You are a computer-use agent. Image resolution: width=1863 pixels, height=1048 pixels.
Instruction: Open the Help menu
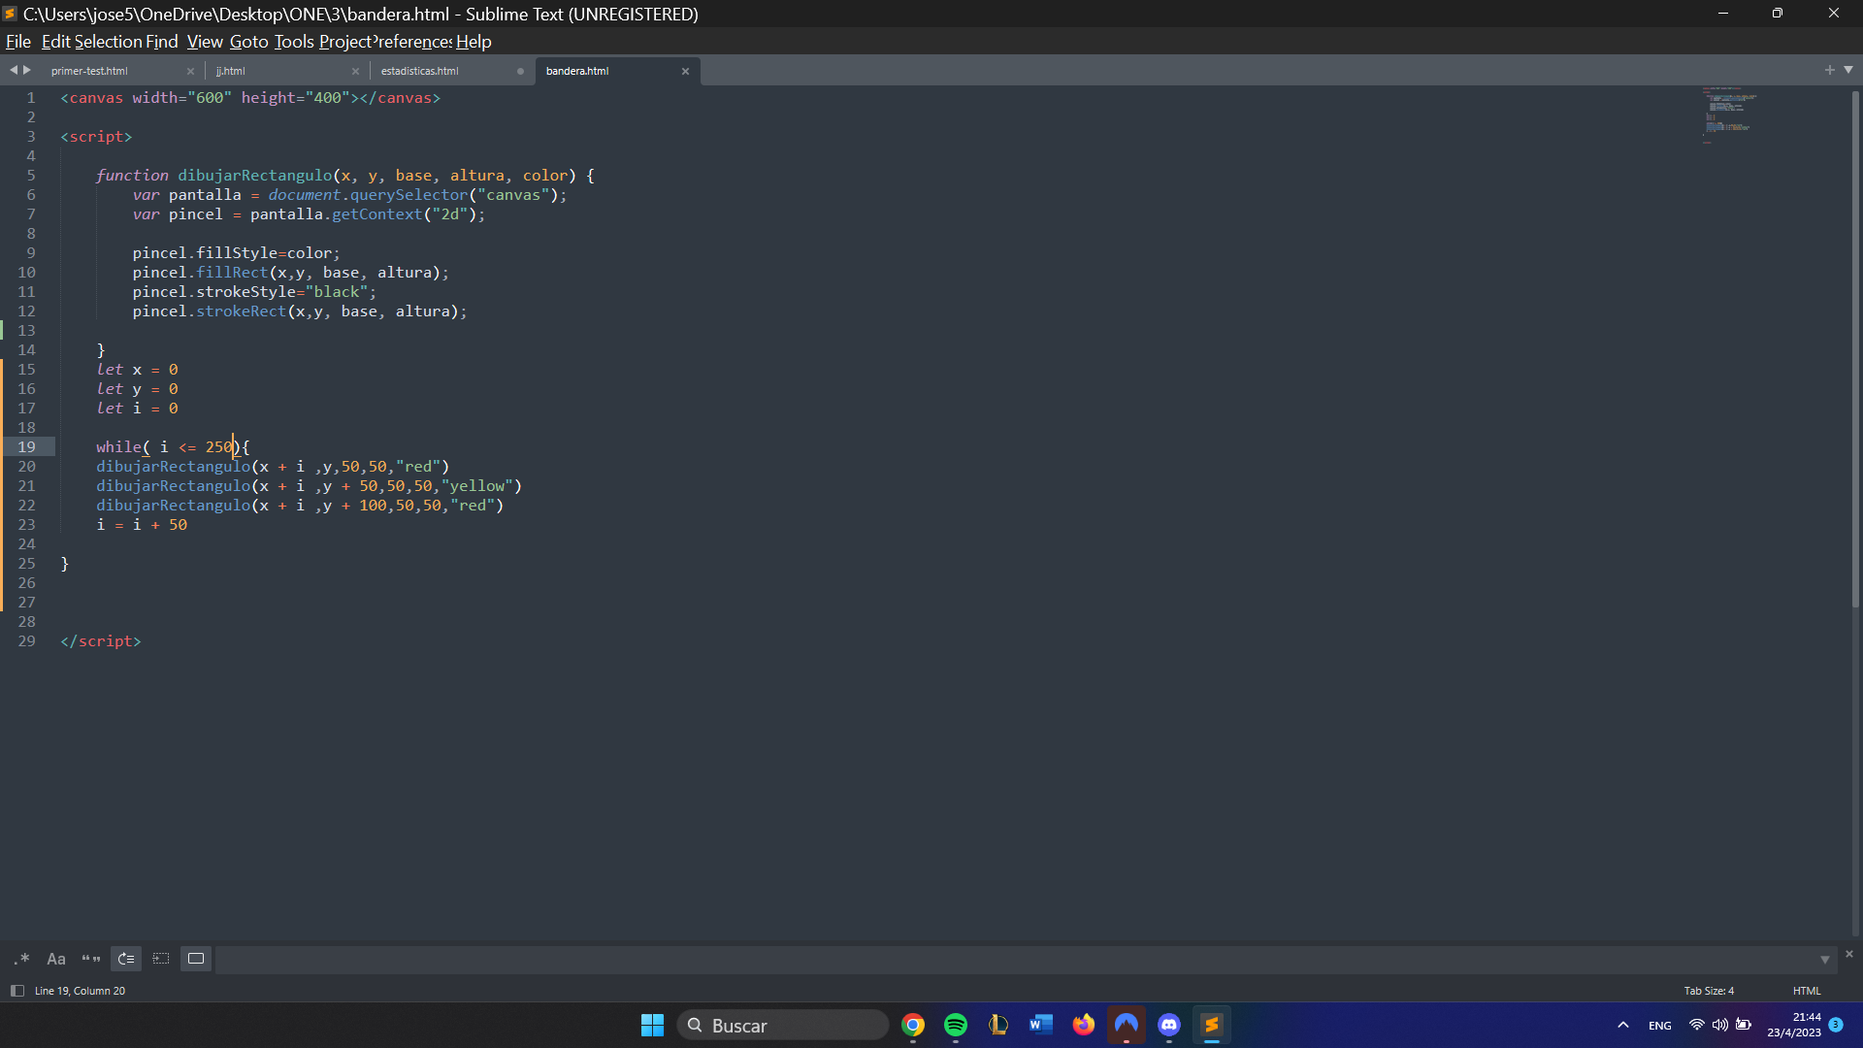(474, 42)
